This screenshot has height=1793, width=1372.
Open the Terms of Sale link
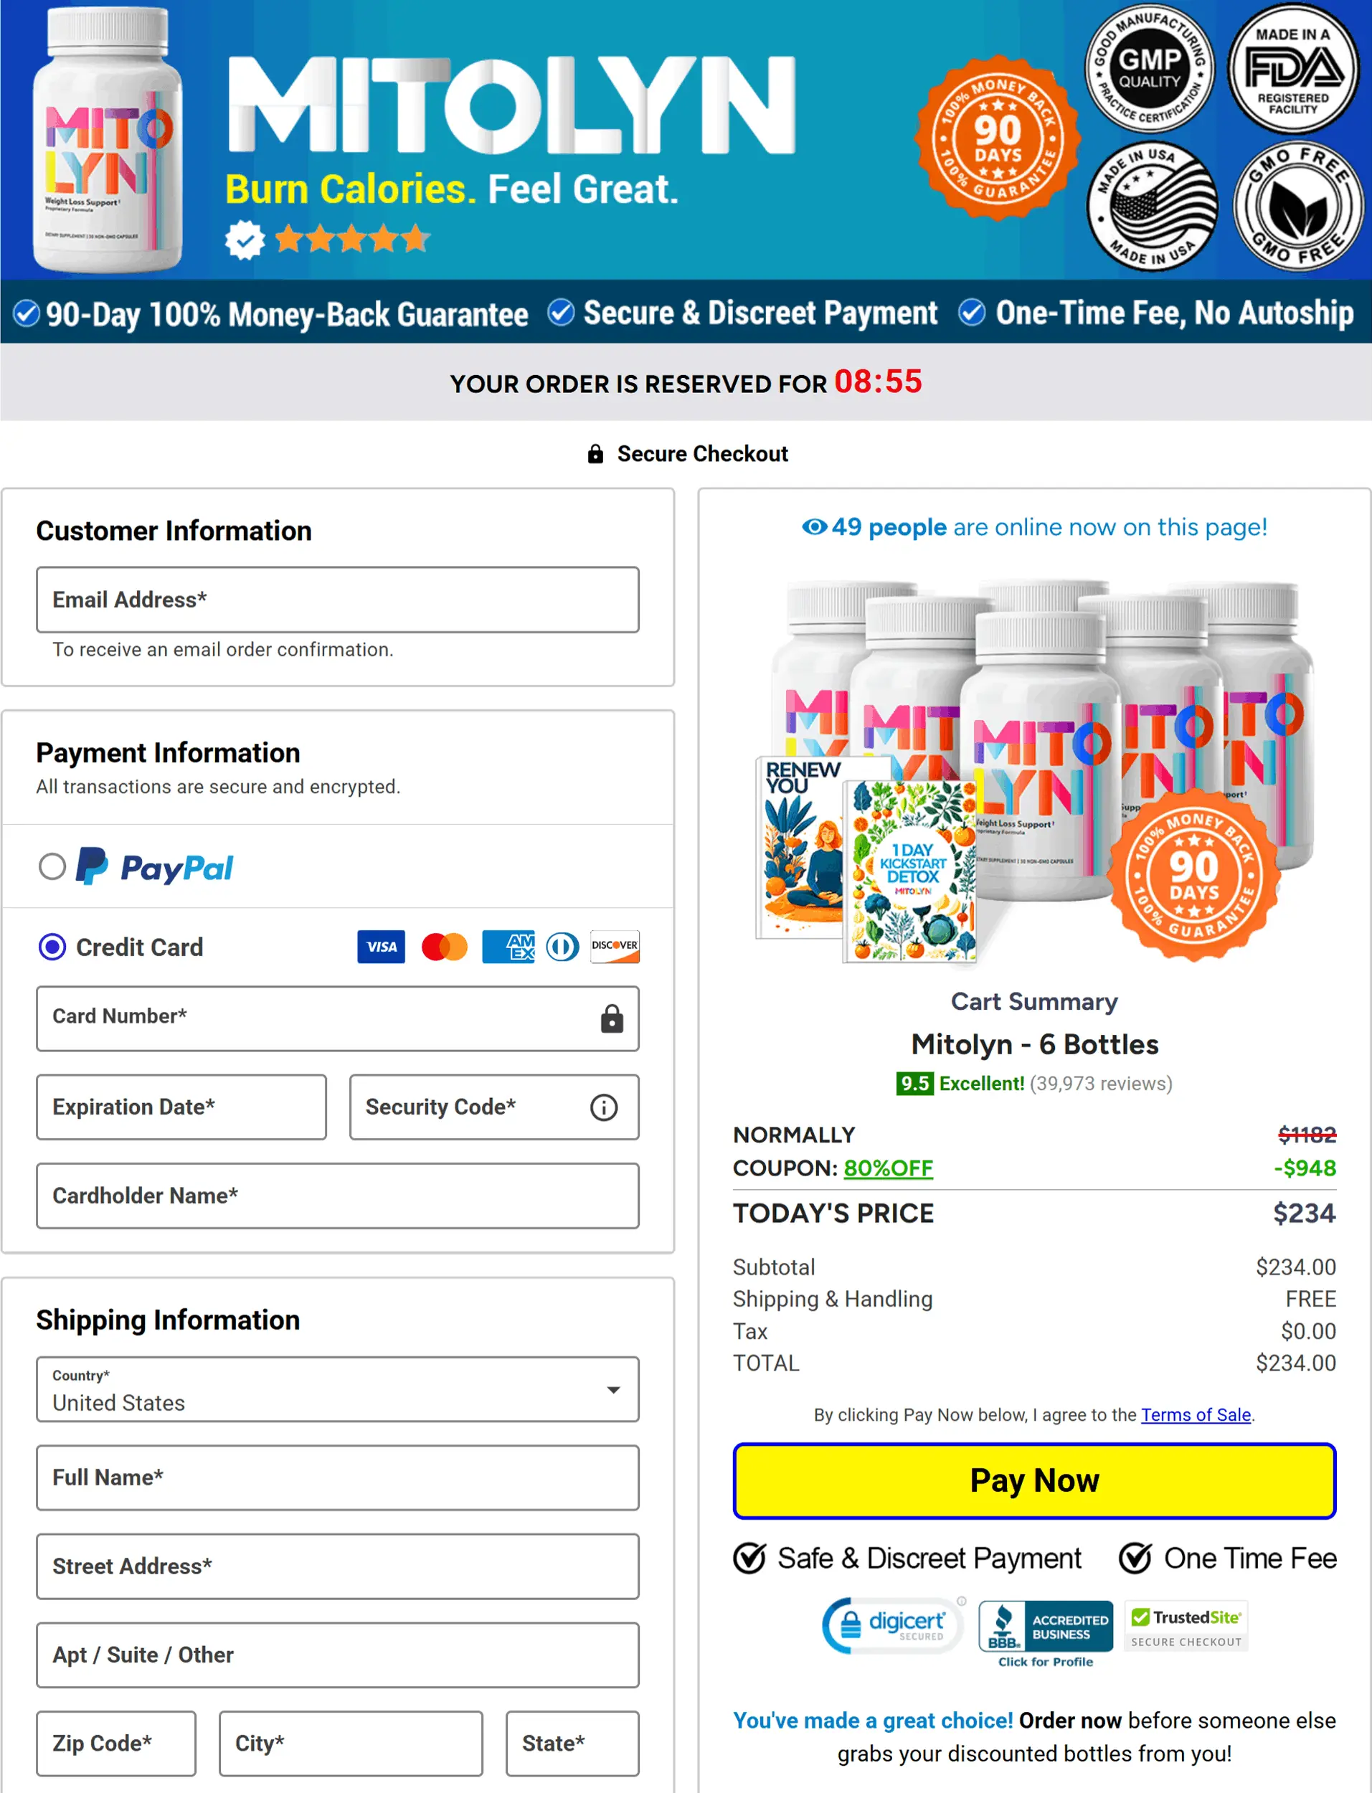(x=1196, y=1414)
